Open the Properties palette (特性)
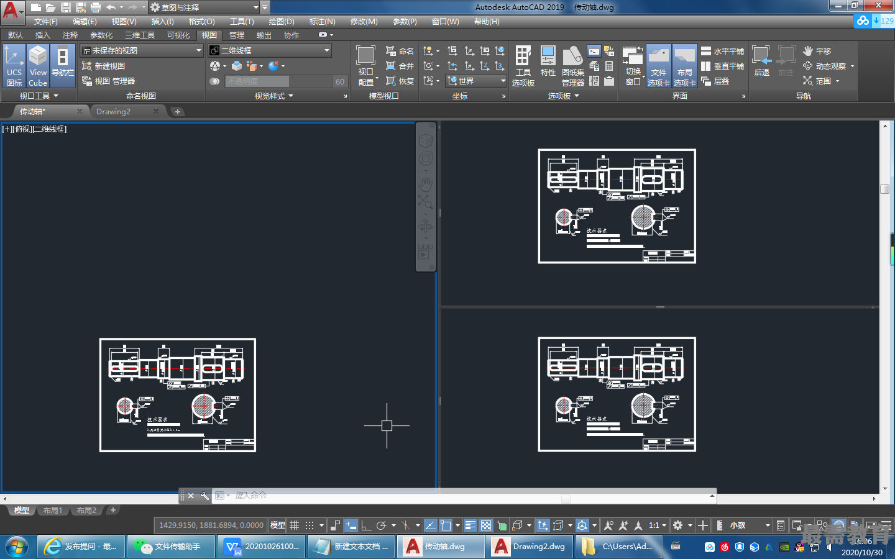The image size is (895, 559). click(x=548, y=62)
